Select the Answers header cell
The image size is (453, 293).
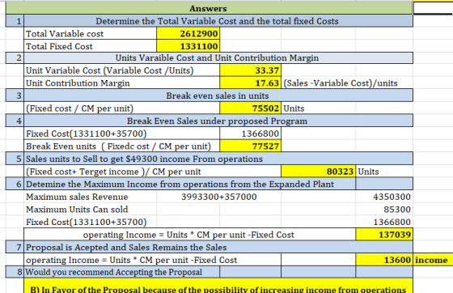tap(209, 8)
